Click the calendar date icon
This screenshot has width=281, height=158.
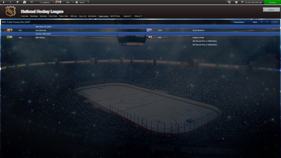[242, 2]
